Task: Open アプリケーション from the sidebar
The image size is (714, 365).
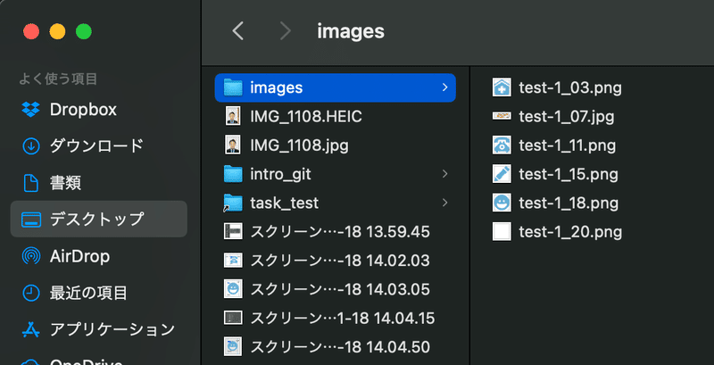Action: [x=98, y=329]
